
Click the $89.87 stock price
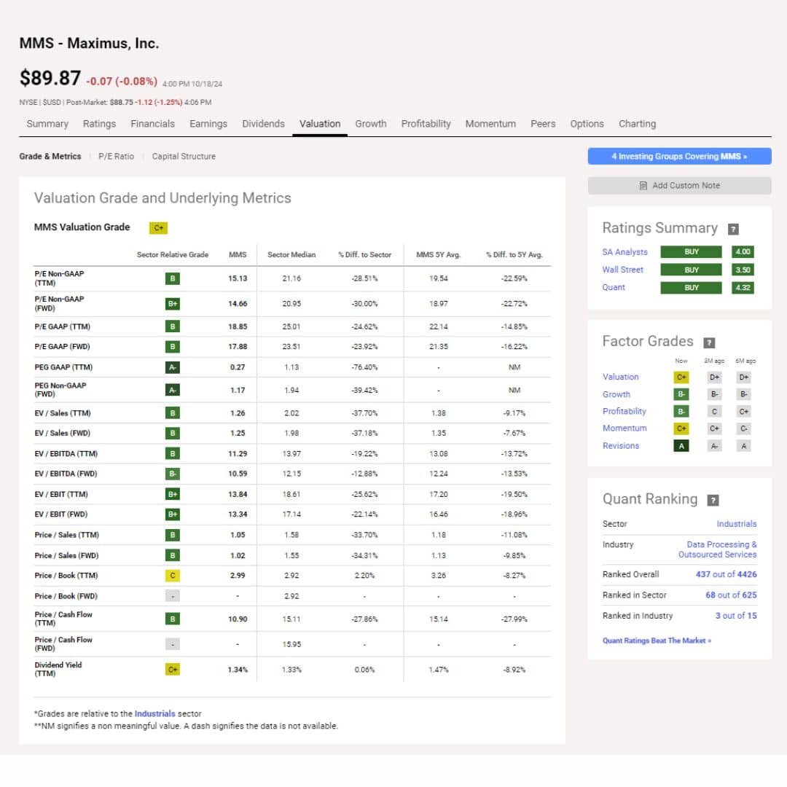50,78
